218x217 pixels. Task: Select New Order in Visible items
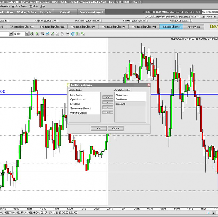tap(85, 95)
